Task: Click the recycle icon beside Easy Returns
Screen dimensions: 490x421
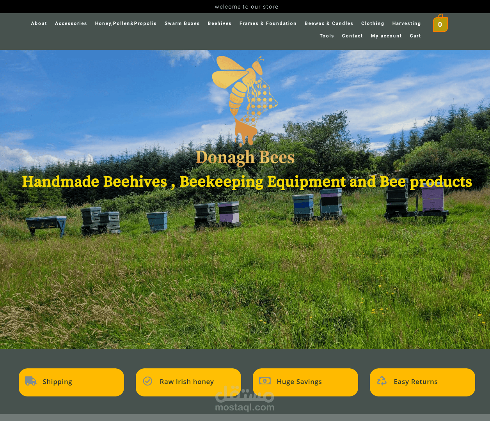Action: [x=382, y=381]
